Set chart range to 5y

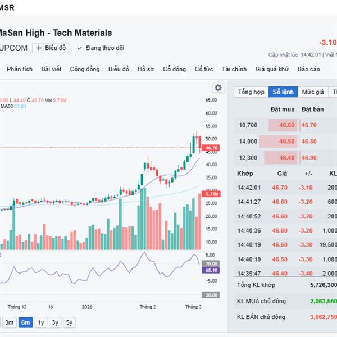click(x=69, y=322)
